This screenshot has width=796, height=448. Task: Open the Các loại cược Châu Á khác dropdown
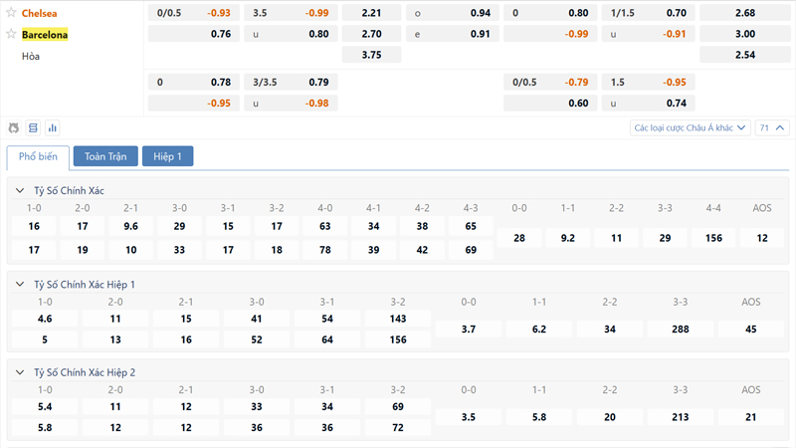click(689, 127)
